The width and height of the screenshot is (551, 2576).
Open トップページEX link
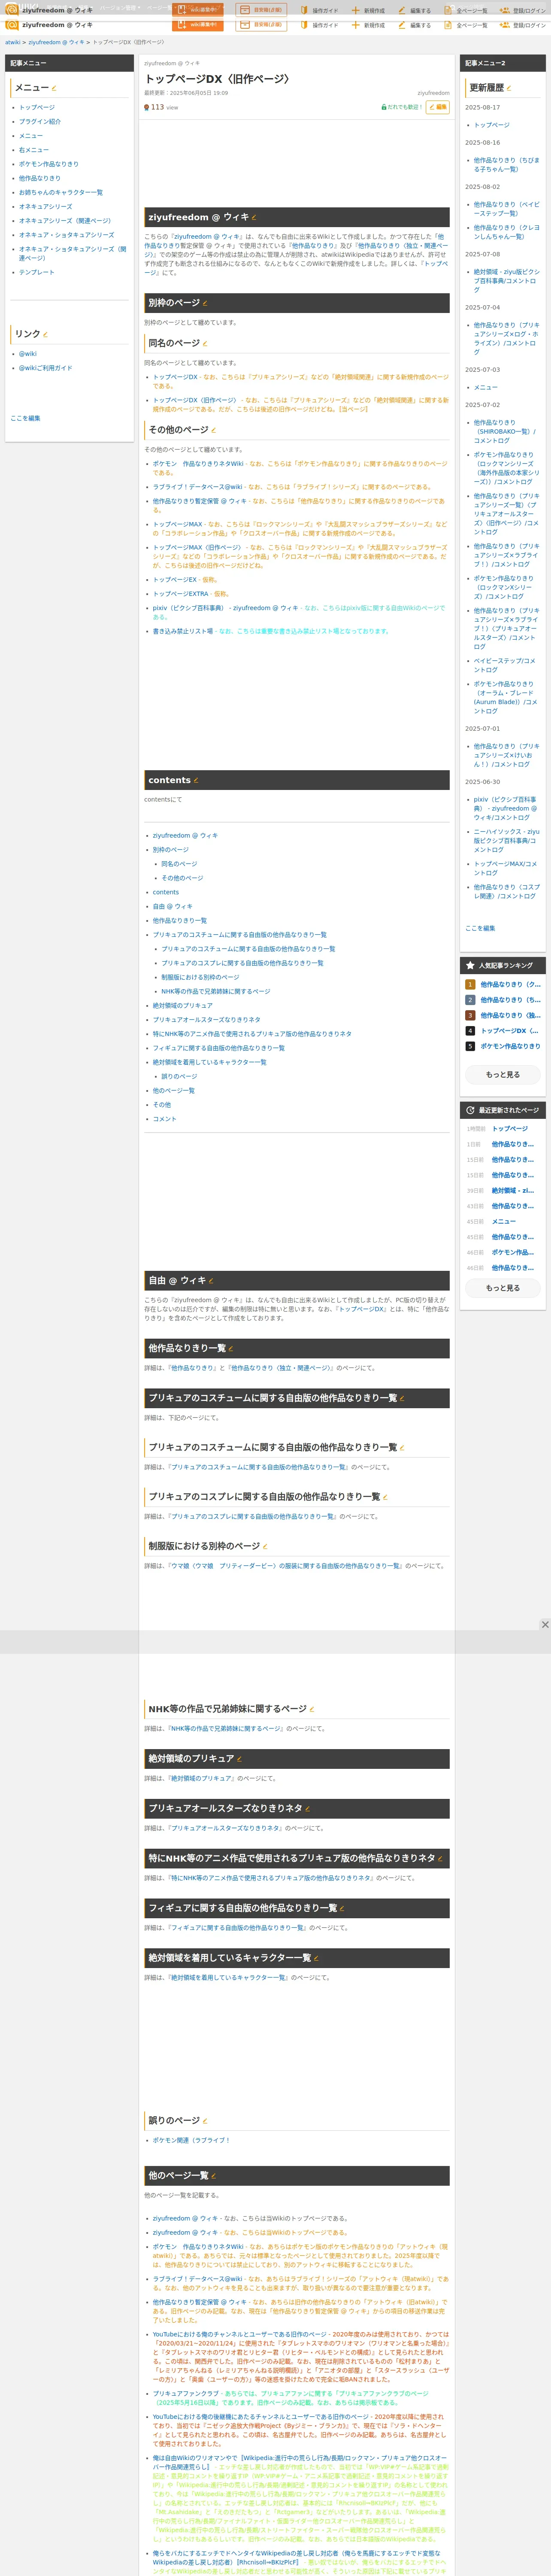click(175, 580)
